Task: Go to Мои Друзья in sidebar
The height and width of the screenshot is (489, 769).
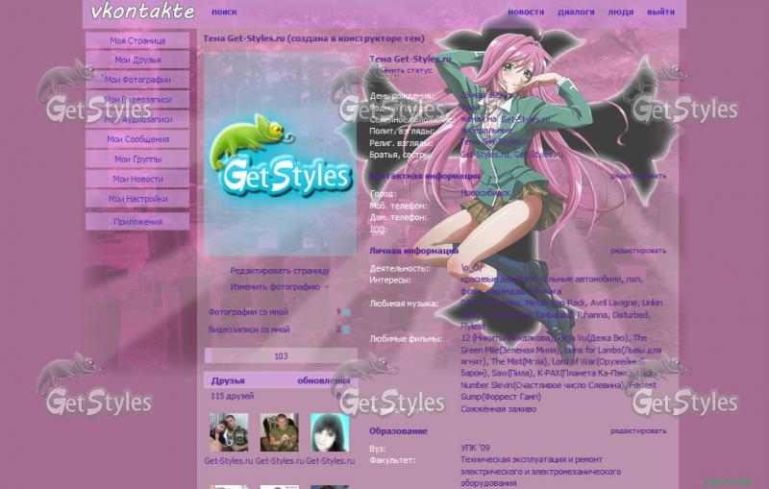Action: pos(137,60)
